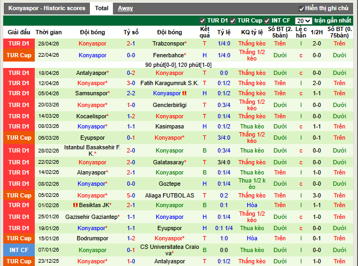This screenshot has height=266, width=358.
Task: Click odds 0:2 in Aliaga row
Action: tap(224, 195)
